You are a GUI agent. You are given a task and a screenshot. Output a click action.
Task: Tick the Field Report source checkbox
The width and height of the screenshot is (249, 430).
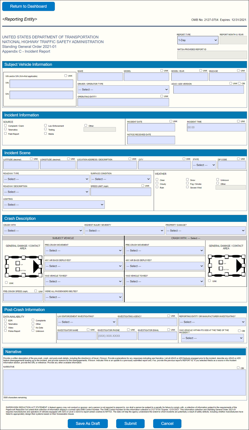coord(5,133)
